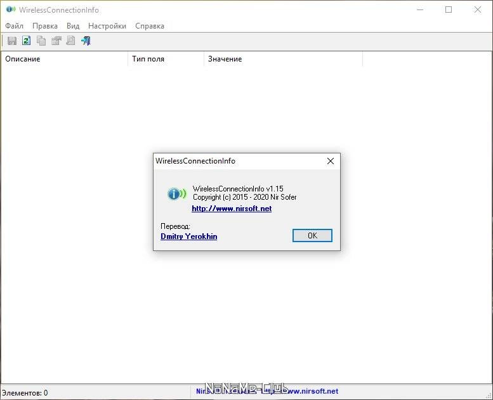Click the NirSoft link in status bar
This screenshot has width=493, height=400.
267,391
